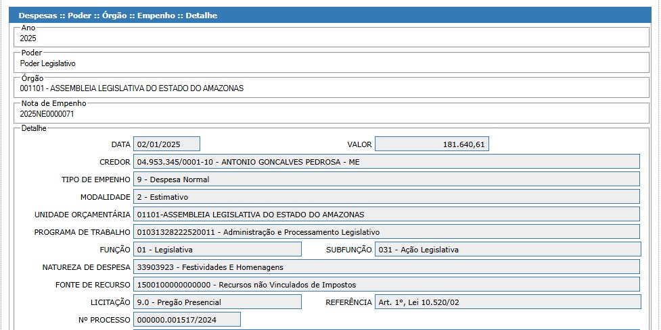Click the SUBFUNÇÃO field showing Ação Legislativa
The image size is (661, 330).
pos(507,250)
